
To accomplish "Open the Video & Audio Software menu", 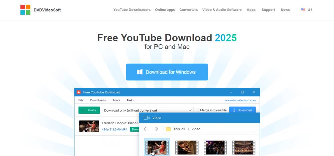I will click(222, 10).
